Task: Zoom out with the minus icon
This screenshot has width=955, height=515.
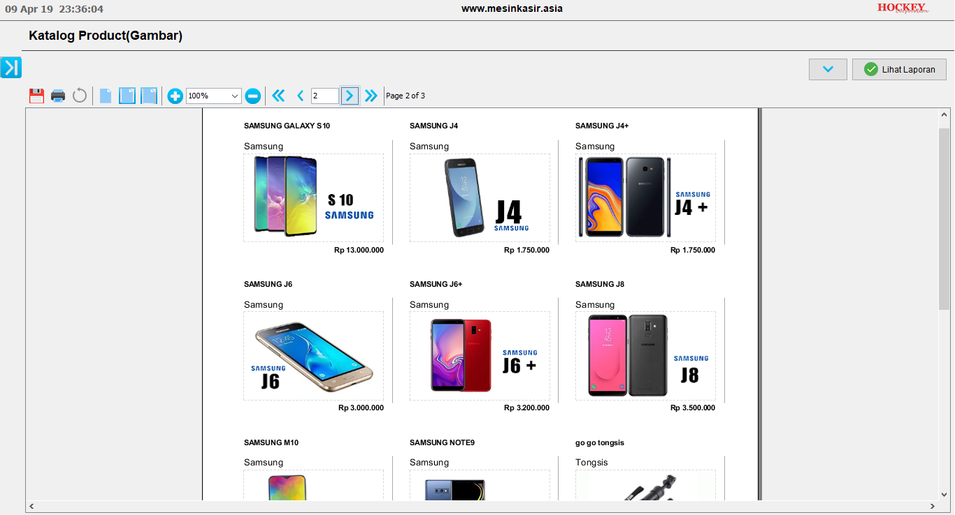Action: click(x=253, y=96)
